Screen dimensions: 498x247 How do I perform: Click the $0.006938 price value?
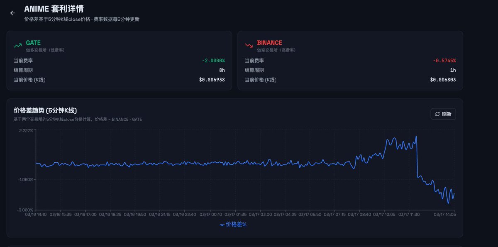pyautogui.click(x=212, y=80)
